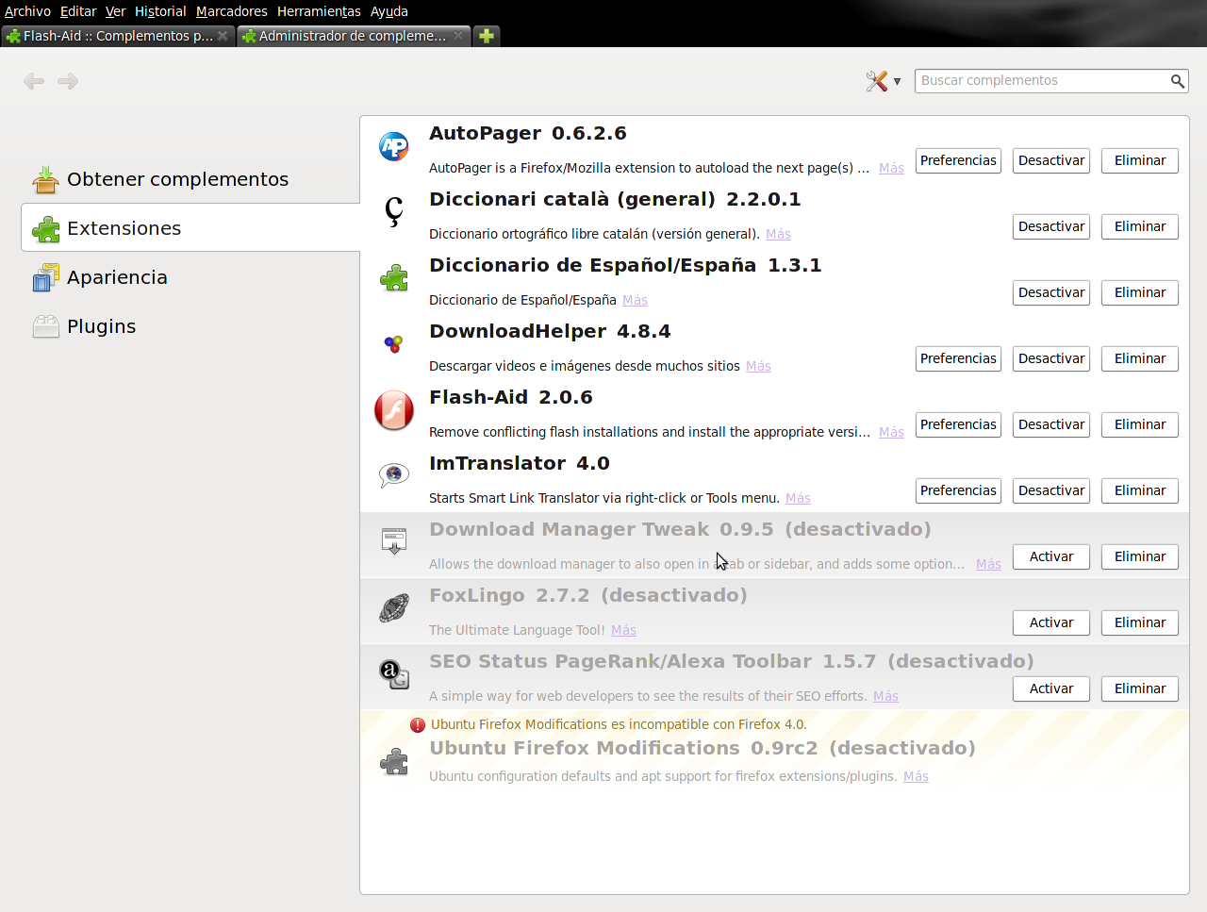Screen dimensions: 1207x912
Task: Open the Historial menu
Action: click(160, 11)
